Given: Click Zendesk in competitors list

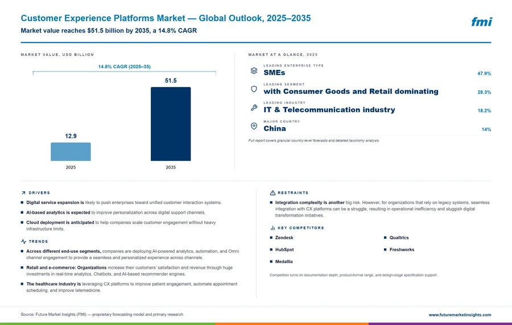Looking at the screenshot, I should (x=284, y=238).
